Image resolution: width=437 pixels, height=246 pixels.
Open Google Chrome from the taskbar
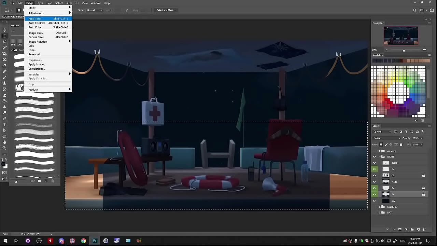tap(83, 241)
